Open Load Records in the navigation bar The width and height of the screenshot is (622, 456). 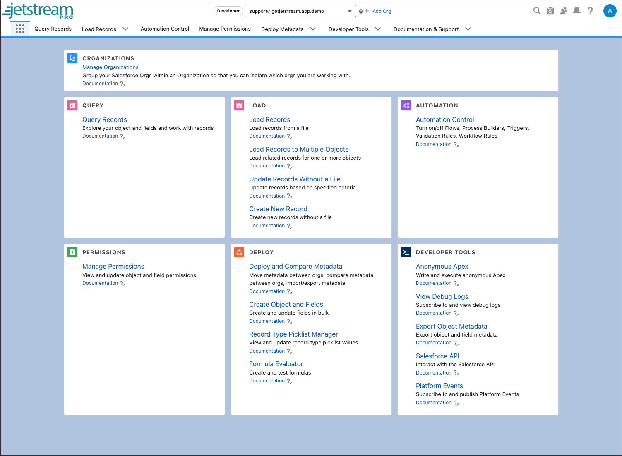point(99,29)
